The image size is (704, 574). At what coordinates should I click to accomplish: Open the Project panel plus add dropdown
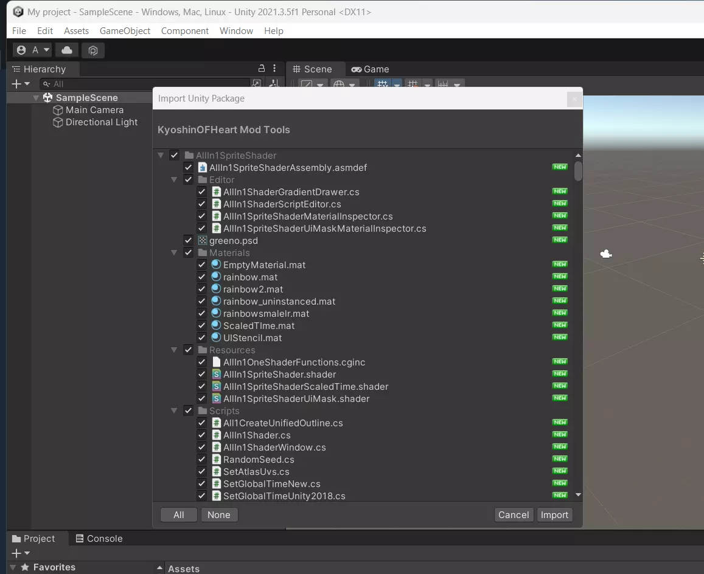click(x=21, y=553)
